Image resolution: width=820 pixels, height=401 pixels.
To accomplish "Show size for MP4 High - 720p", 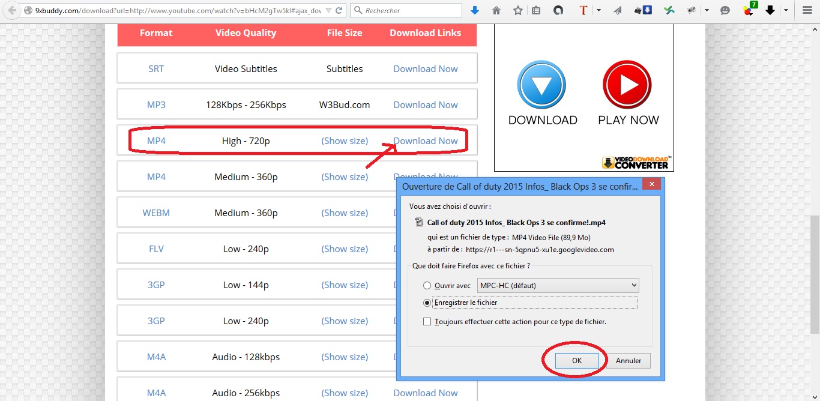I will coord(345,140).
